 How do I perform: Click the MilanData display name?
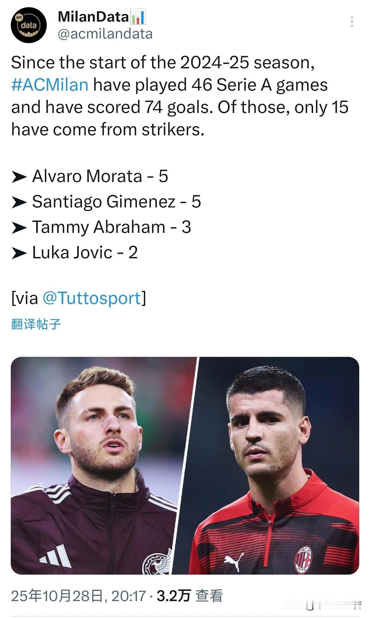[x=93, y=17]
